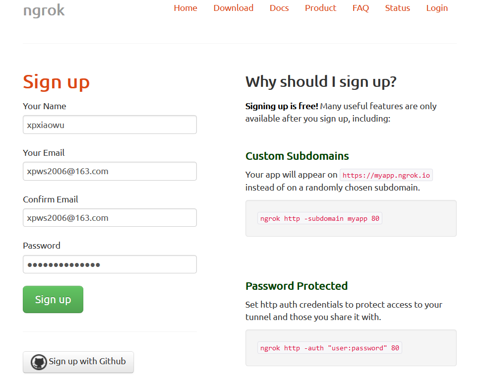Viewport: 483px width, 391px height.
Task: Select the Confirm Email input
Action: point(110,218)
